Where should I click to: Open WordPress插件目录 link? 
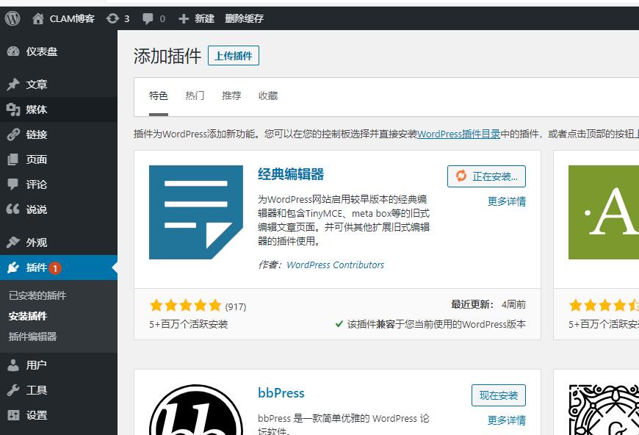click(459, 134)
